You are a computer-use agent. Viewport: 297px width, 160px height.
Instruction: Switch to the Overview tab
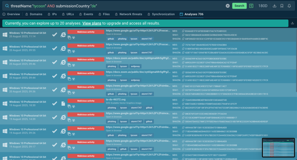point(11,14)
